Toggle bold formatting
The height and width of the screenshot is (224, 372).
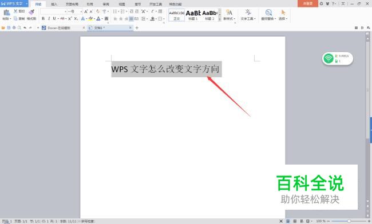[x=43, y=18]
